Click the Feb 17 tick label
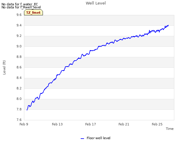 click(x=91, y=124)
